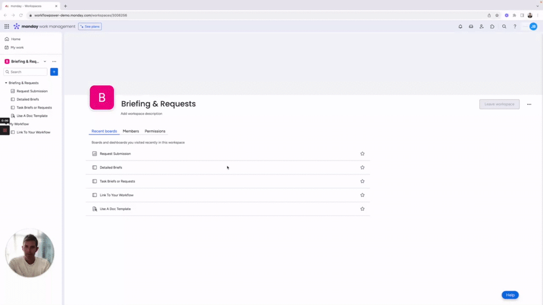Go to Home in the sidebar

(x=15, y=39)
